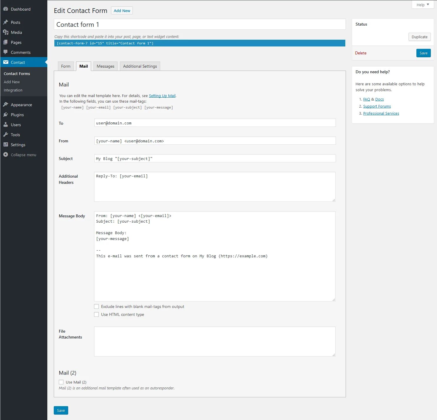
Task: Open the FAQ link
Action: click(x=366, y=99)
